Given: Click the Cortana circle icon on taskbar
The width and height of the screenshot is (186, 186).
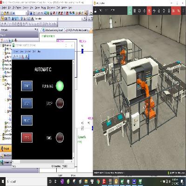Looking at the screenshot, I should coord(50,181).
